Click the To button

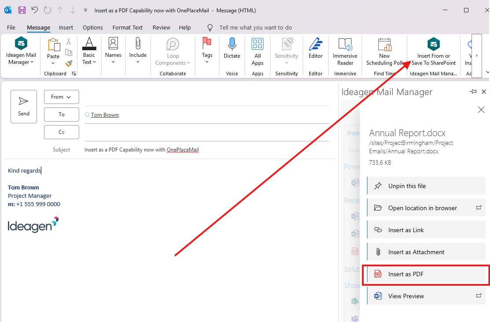(61, 115)
